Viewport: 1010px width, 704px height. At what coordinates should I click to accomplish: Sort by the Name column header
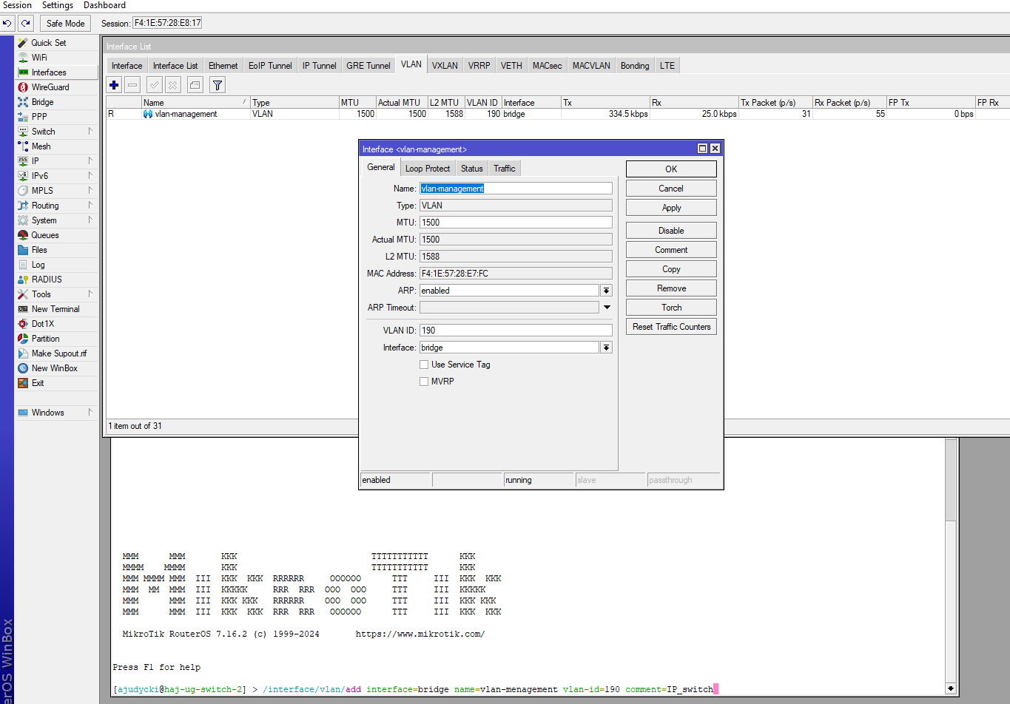pyautogui.click(x=195, y=103)
